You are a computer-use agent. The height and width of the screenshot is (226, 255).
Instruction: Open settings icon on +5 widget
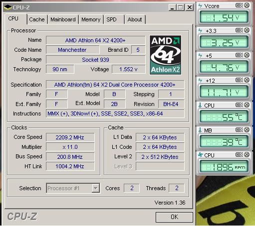point(239,55)
